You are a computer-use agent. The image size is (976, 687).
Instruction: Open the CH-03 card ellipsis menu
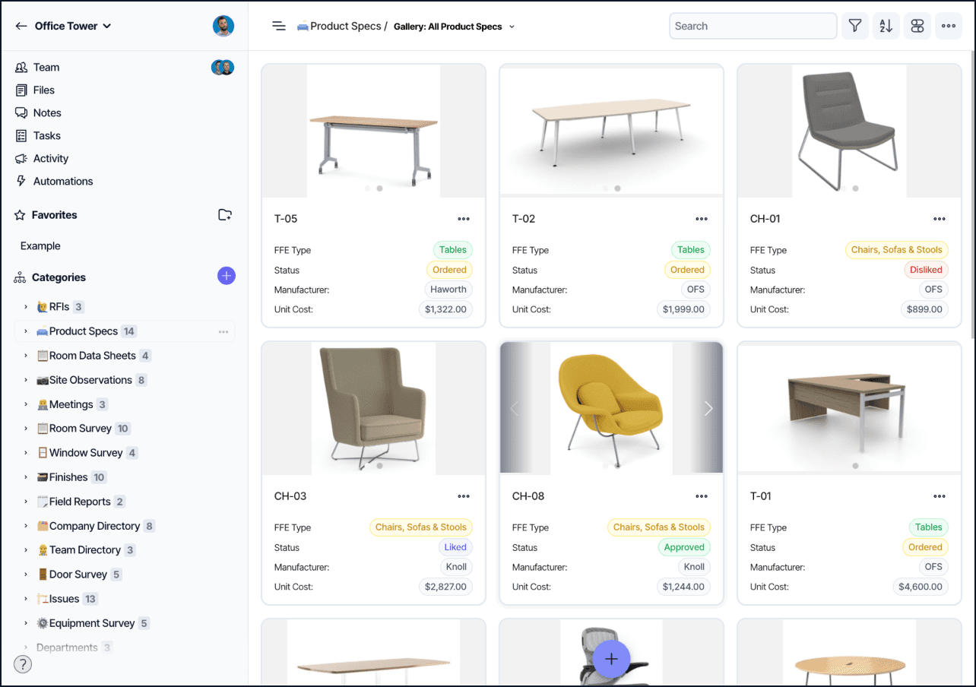pyautogui.click(x=464, y=496)
